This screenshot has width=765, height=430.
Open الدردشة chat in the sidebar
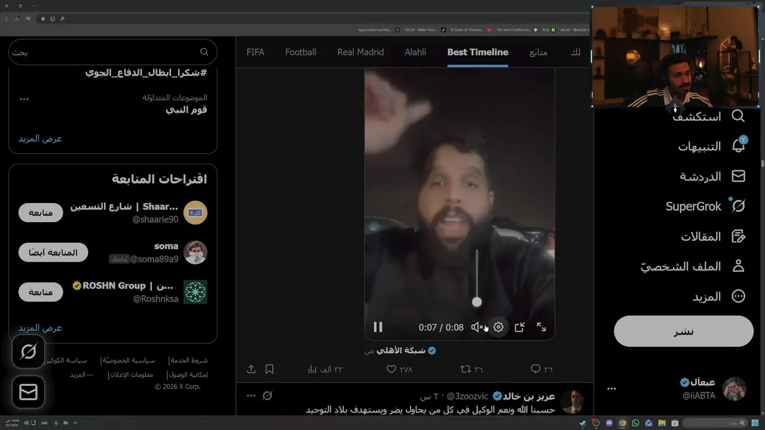click(712, 177)
